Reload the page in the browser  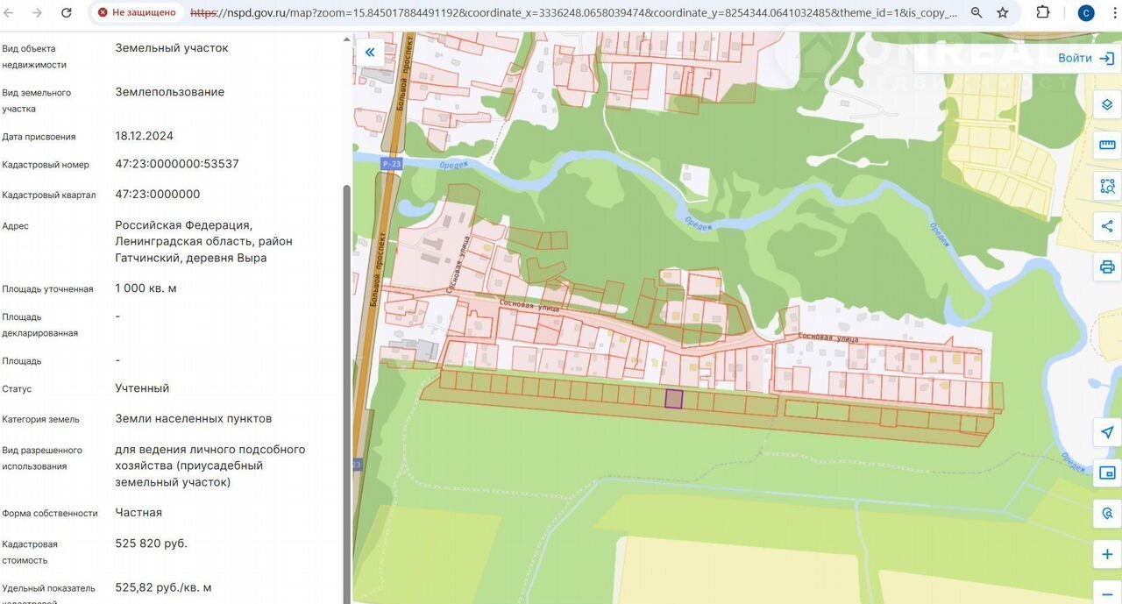[x=67, y=13]
